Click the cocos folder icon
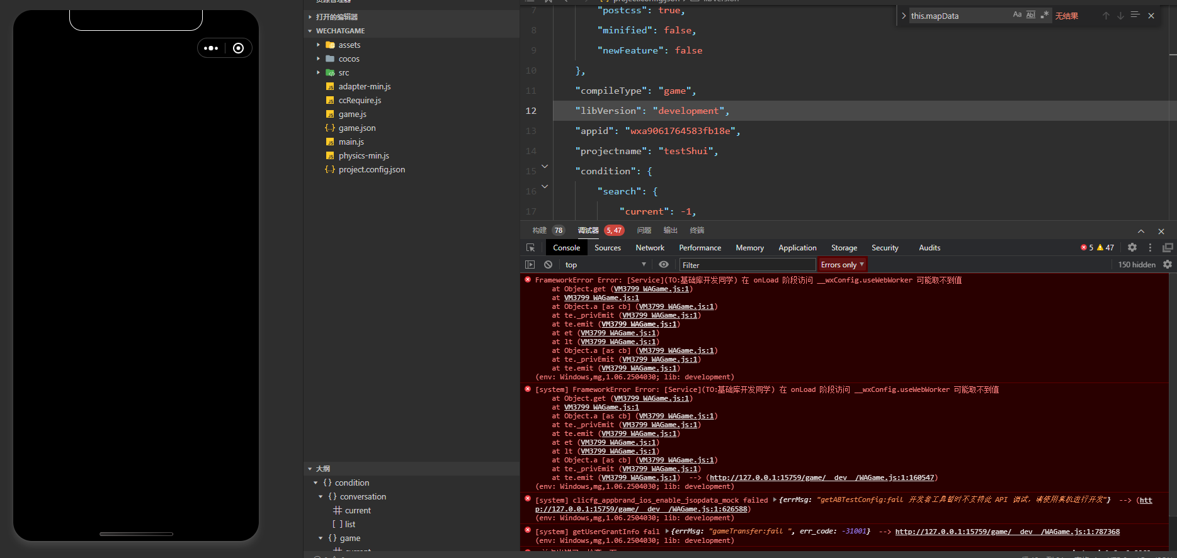Viewport: 1177px width, 558px height. pos(330,59)
